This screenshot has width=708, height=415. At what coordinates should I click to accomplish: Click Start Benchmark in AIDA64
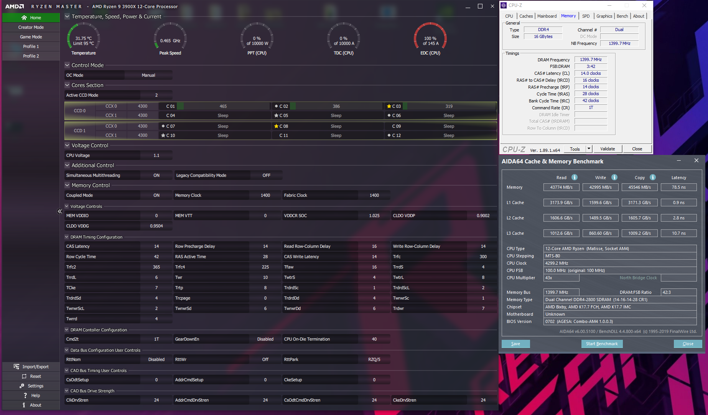[602, 344]
